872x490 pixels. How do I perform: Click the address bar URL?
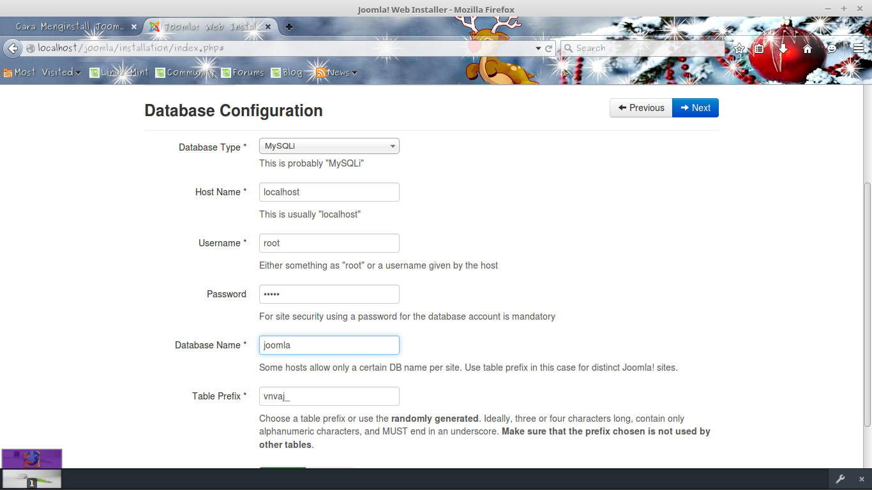[x=131, y=48]
